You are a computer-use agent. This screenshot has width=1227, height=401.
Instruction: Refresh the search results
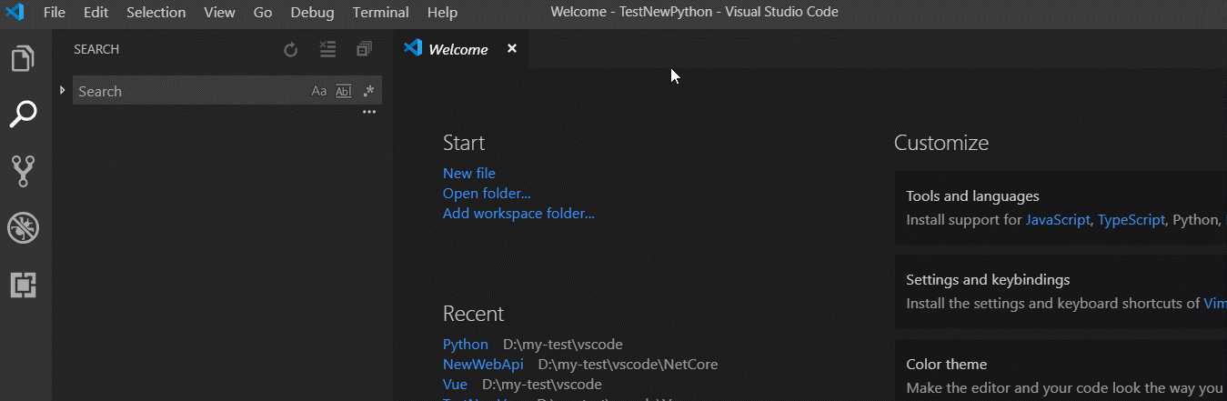291,50
